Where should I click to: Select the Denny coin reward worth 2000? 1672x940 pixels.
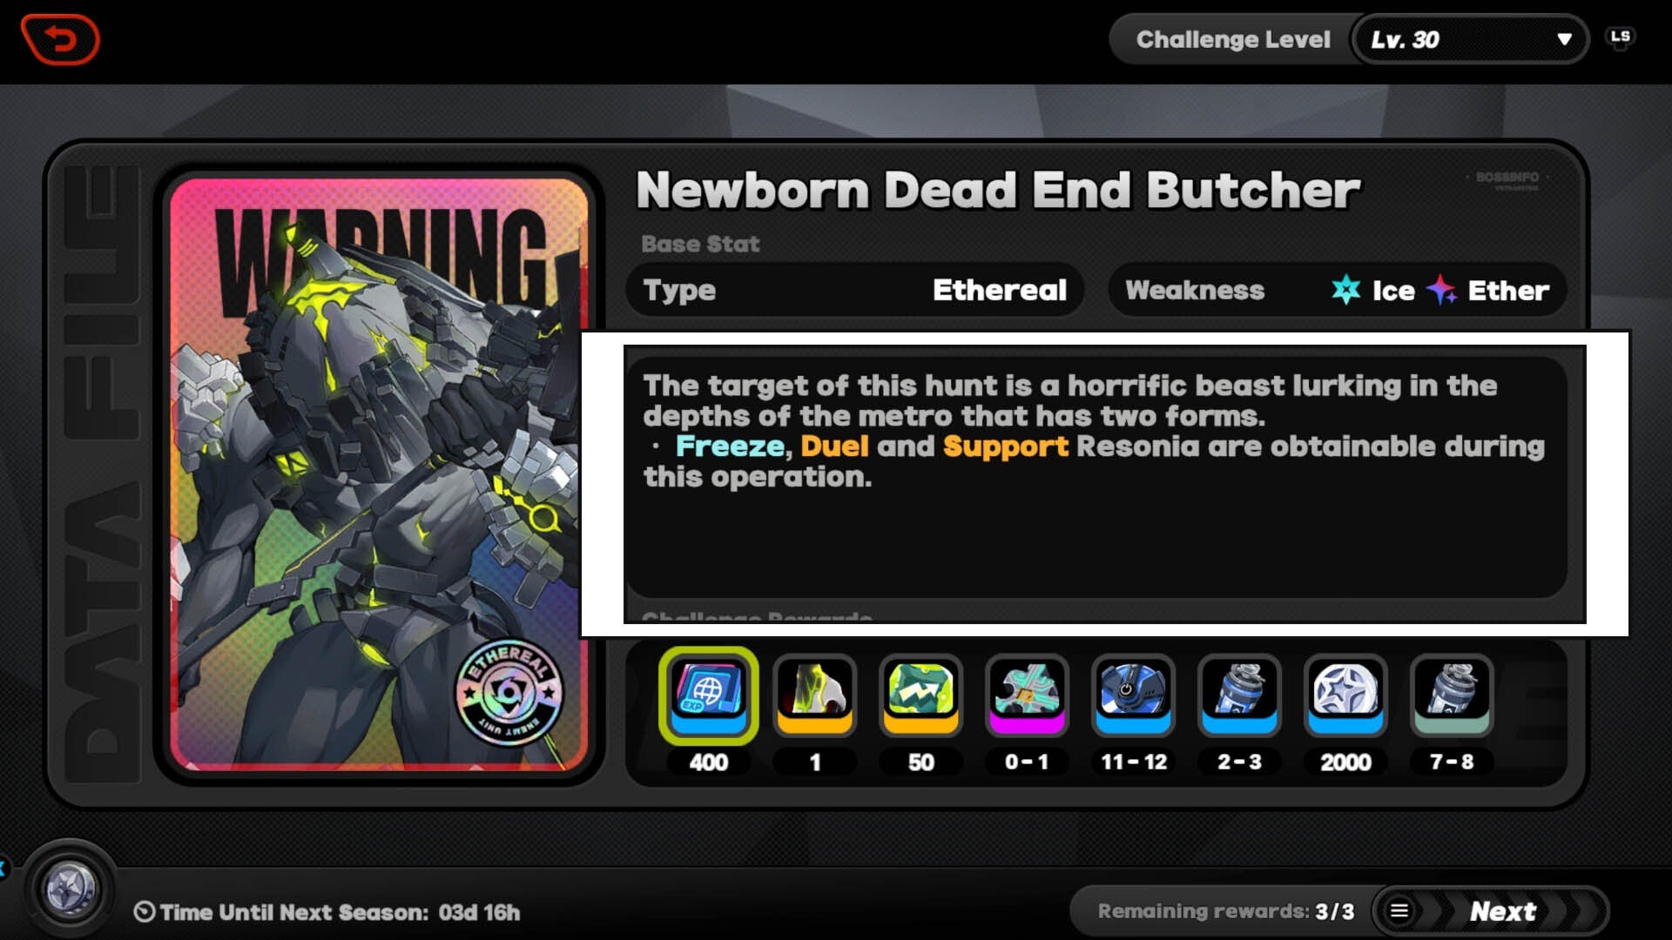[x=1346, y=695]
